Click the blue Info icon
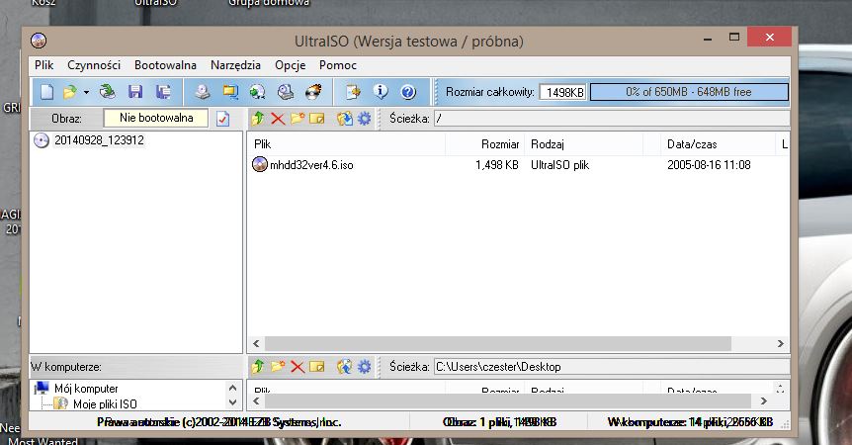The image size is (852, 445). point(381,92)
